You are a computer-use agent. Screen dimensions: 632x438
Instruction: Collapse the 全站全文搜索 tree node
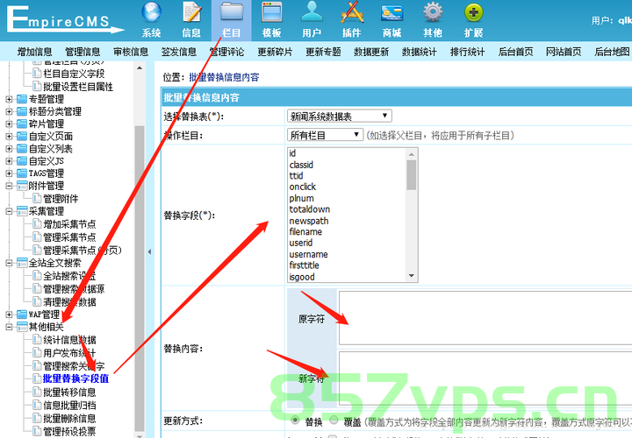[9, 263]
